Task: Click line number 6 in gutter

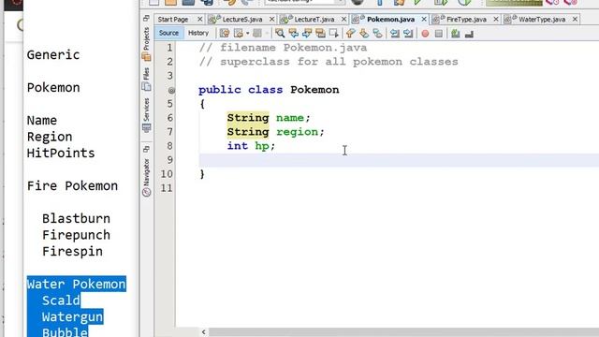Action: 169,118
